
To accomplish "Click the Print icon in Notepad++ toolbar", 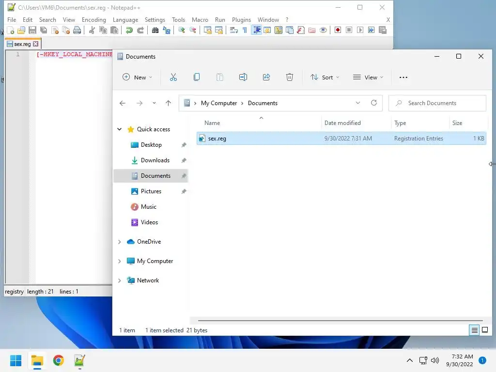I will [x=77, y=30].
